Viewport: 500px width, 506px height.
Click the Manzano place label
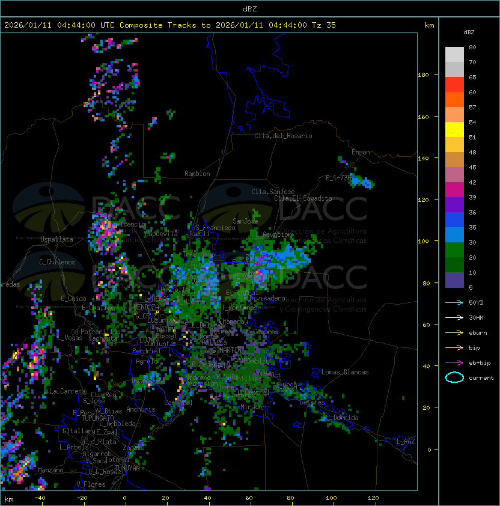(50, 470)
